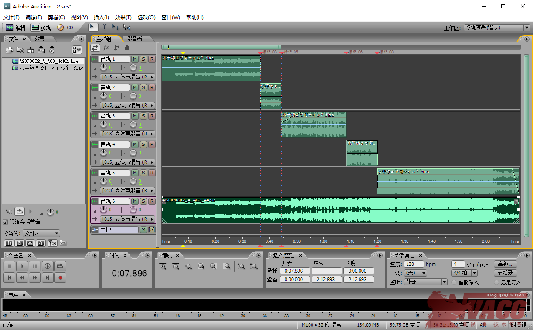Expand 音轨 3 output routing arrow
Screen dimensions: 533x330
[152, 134]
